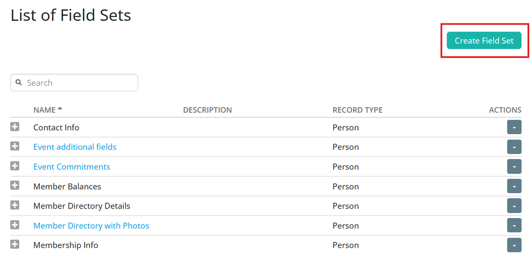The image size is (530, 253).
Task: Expand the Member Balances row plus icon
Action: tap(15, 185)
